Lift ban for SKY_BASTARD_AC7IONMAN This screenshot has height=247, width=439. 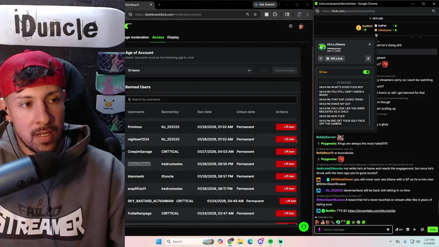click(288, 201)
